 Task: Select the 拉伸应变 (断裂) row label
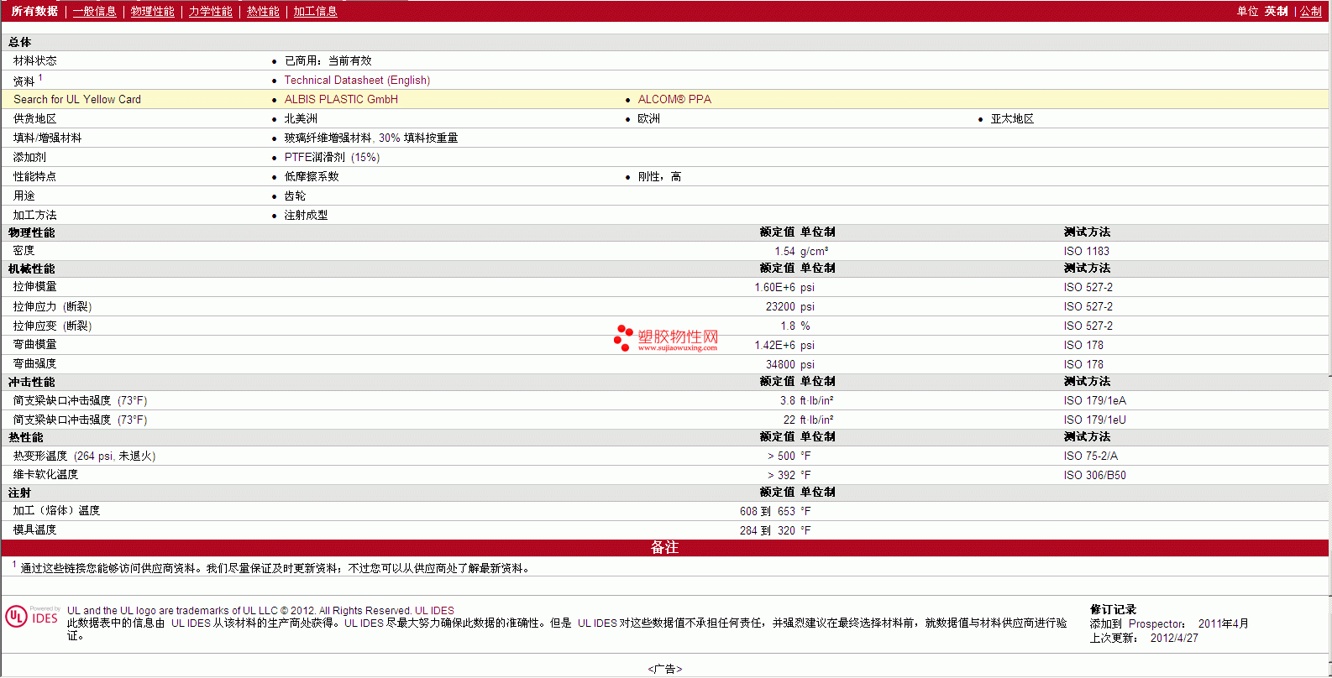point(52,326)
